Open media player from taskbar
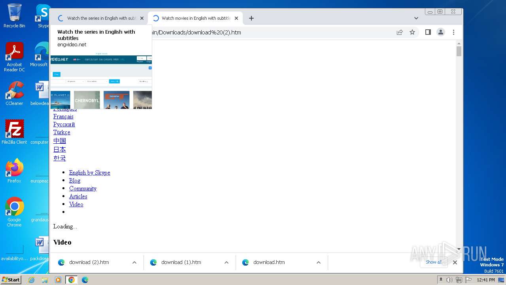The height and width of the screenshot is (285, 506). click(x=58, y=280)
